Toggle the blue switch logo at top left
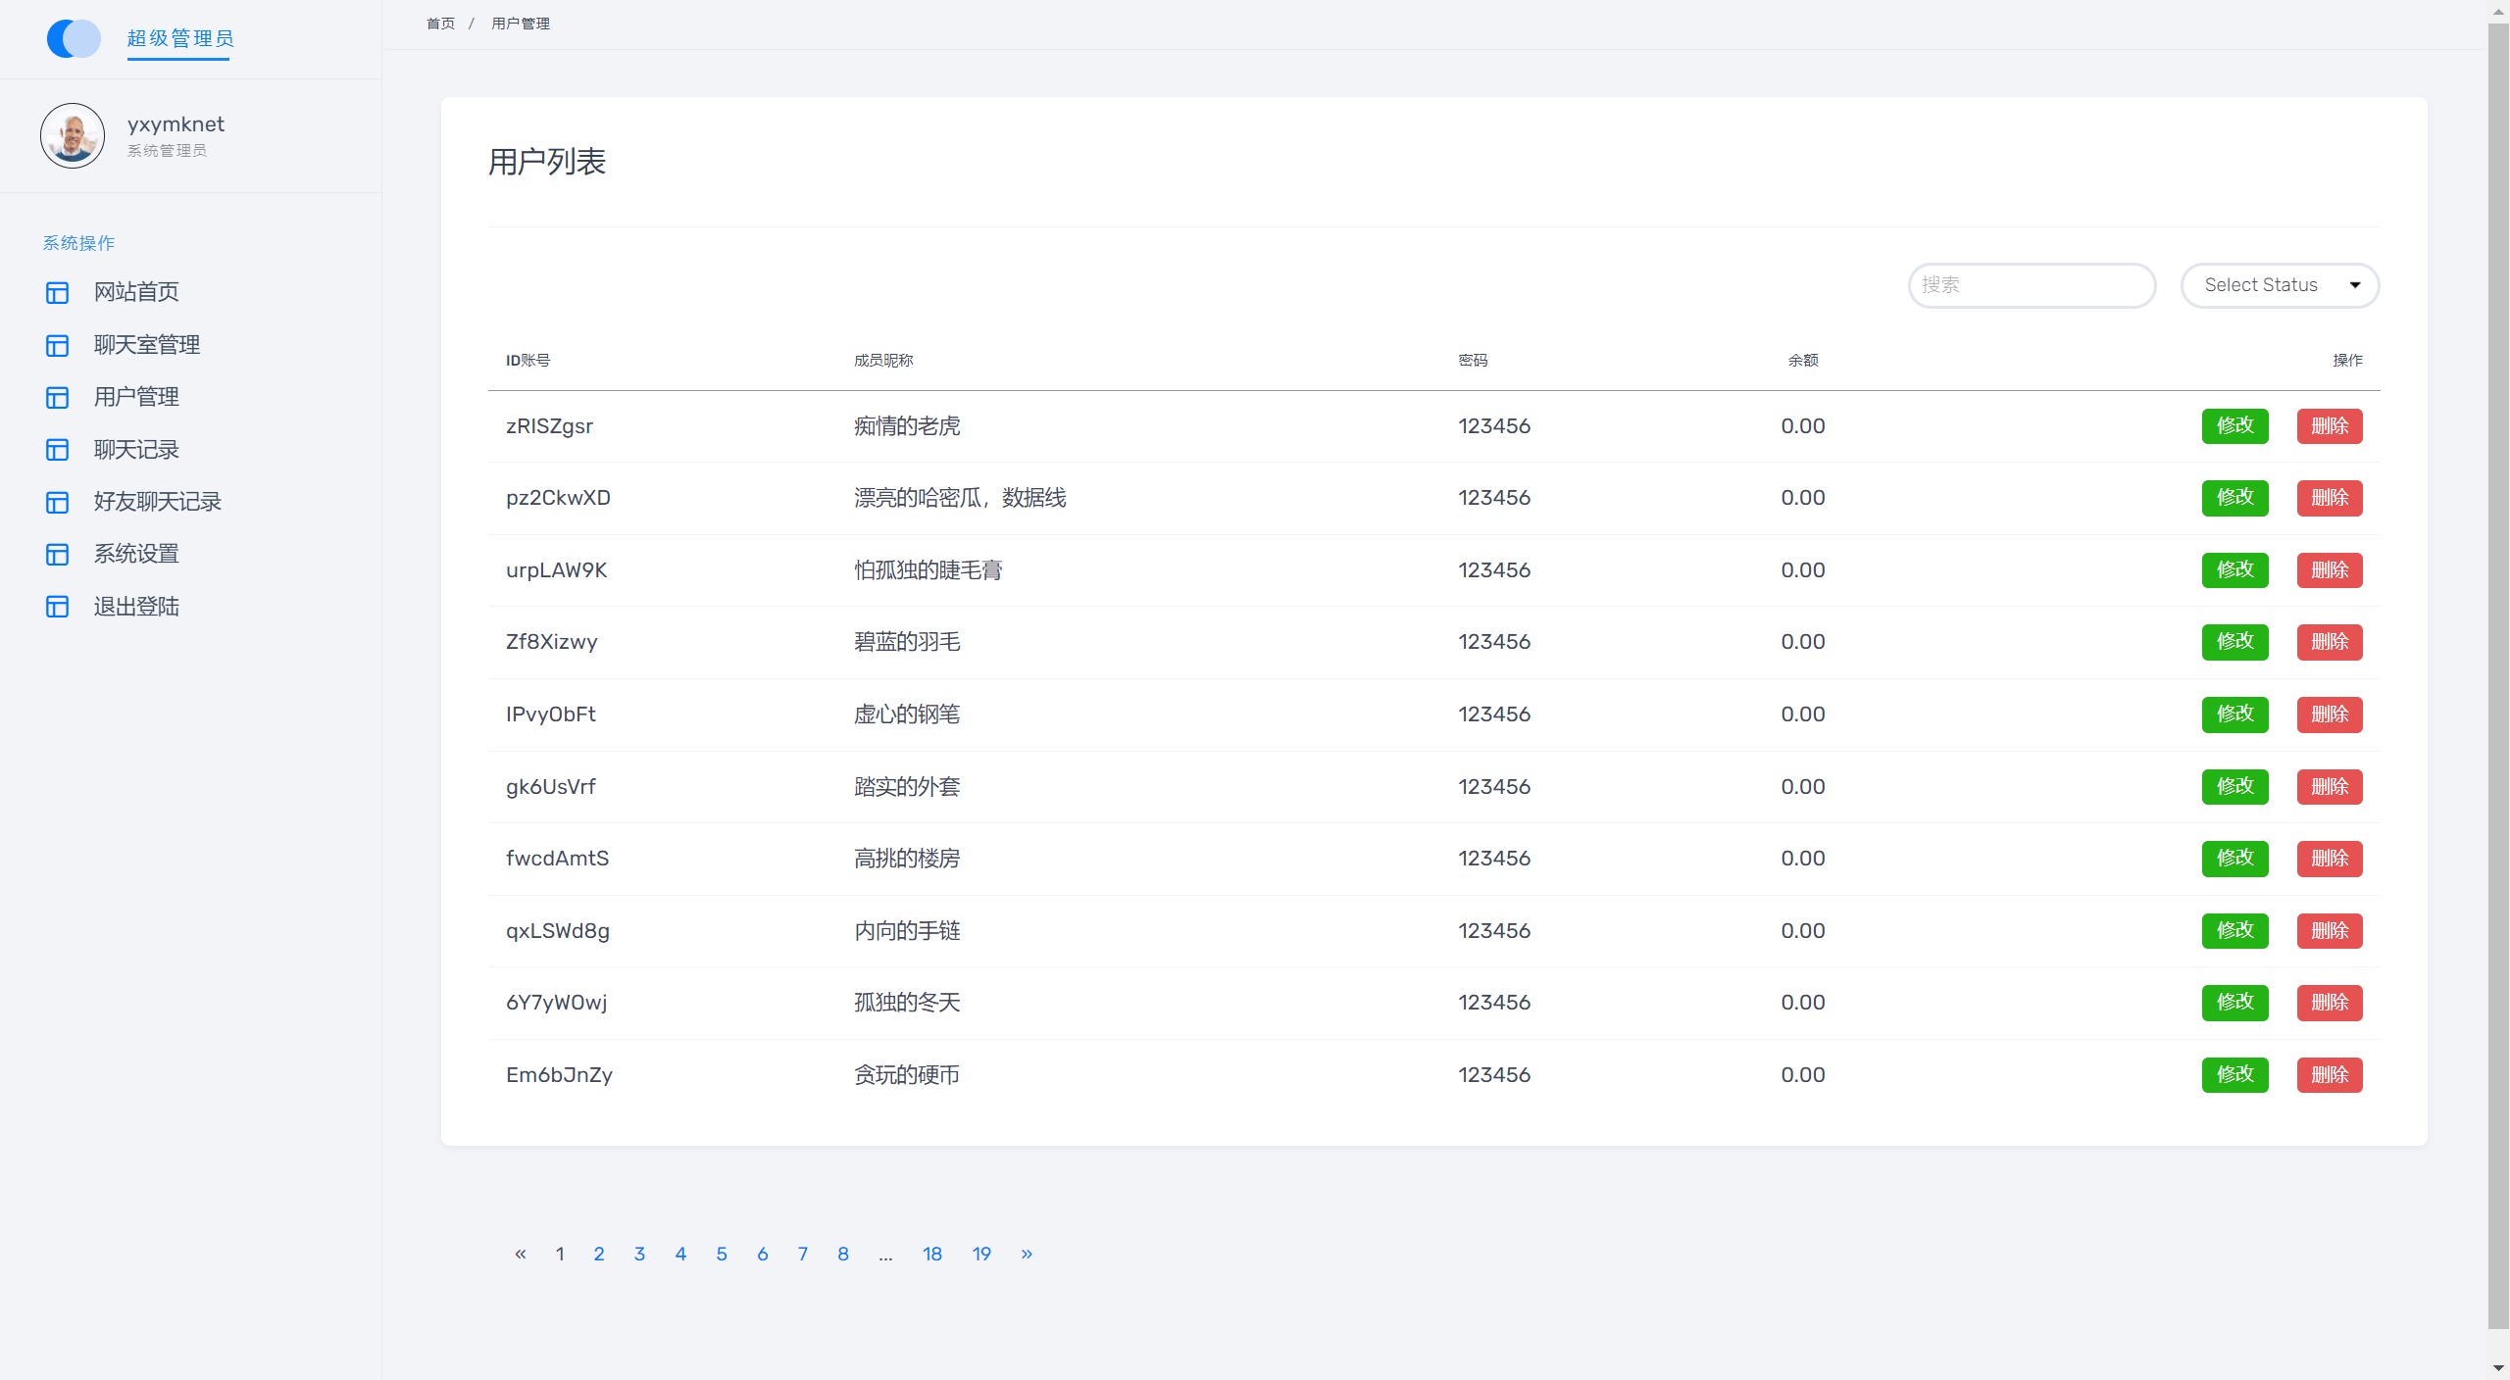 coord(74,39)
